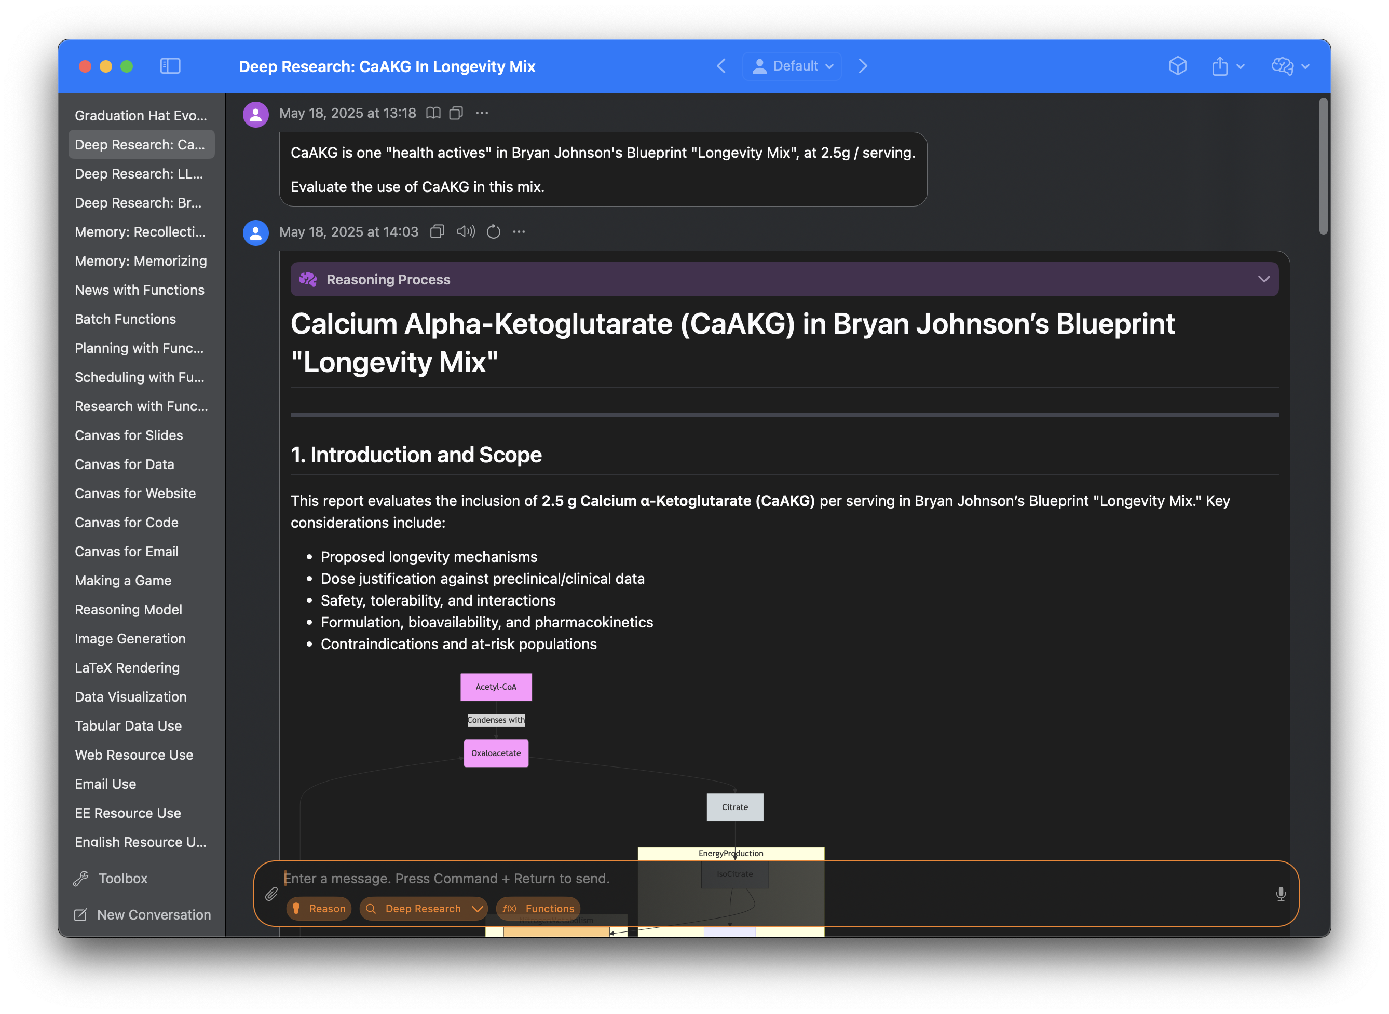Open the book icon on the 13:18 message
This screenshot has height=1014, width=1389.
433,113
